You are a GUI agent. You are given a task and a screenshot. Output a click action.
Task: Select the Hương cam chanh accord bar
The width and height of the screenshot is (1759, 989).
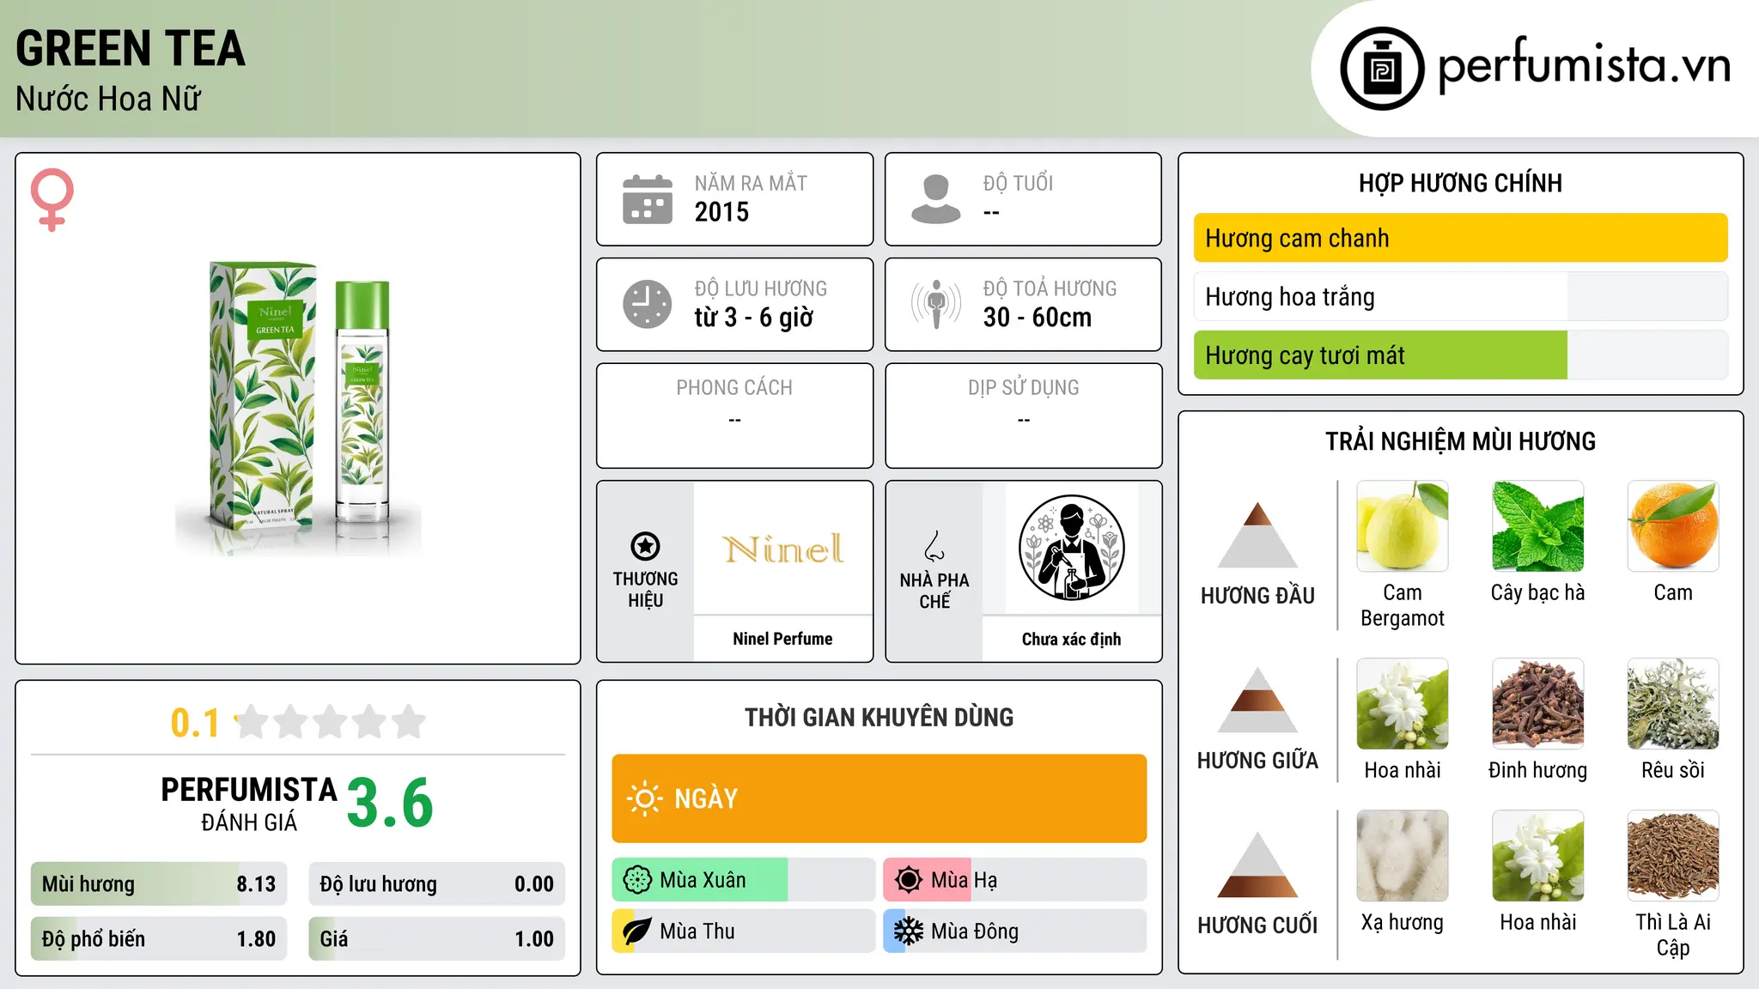click(1460, 238)
